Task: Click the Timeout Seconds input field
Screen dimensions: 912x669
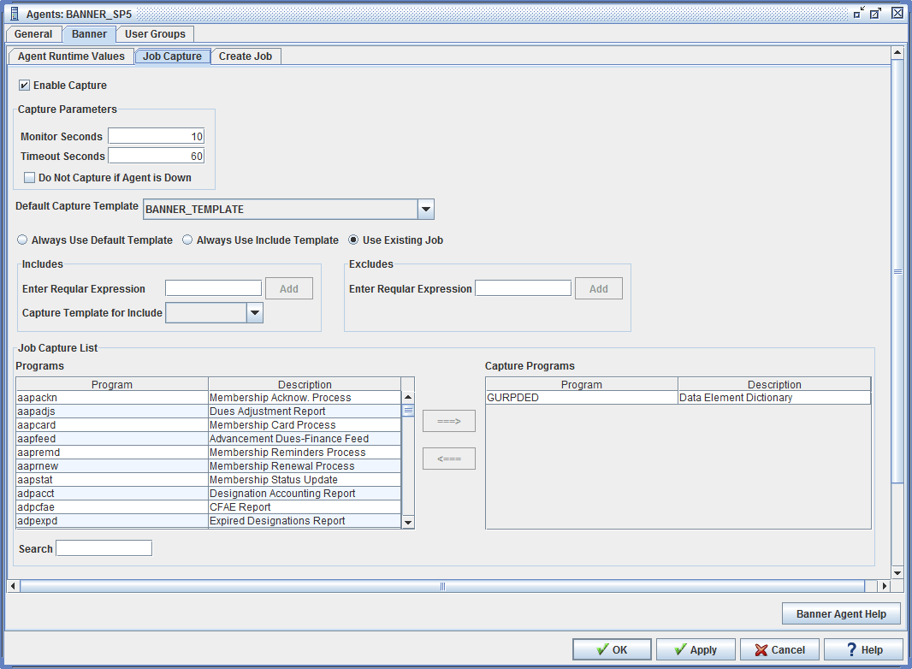Action: pos(156,156)
